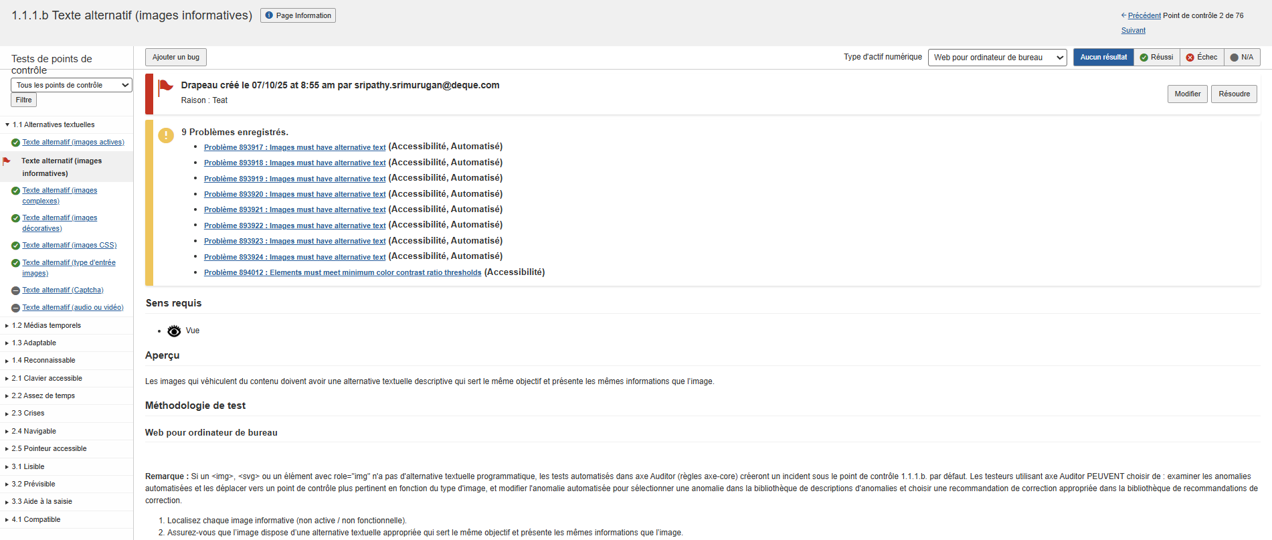This screenshot has width=1272, height=540.
Task: Select the Aucun résultat option
Action: pos(1103,58)
